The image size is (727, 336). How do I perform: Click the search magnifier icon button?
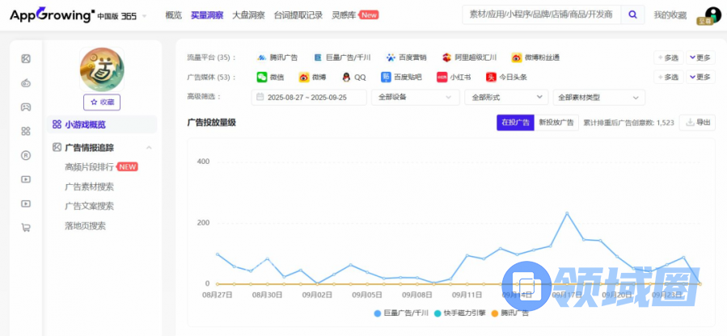click(633, 15)
